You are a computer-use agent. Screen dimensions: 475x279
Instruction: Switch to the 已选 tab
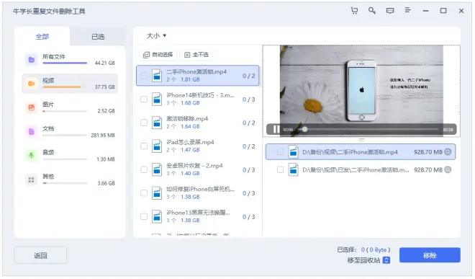click(x=98, y=37)
